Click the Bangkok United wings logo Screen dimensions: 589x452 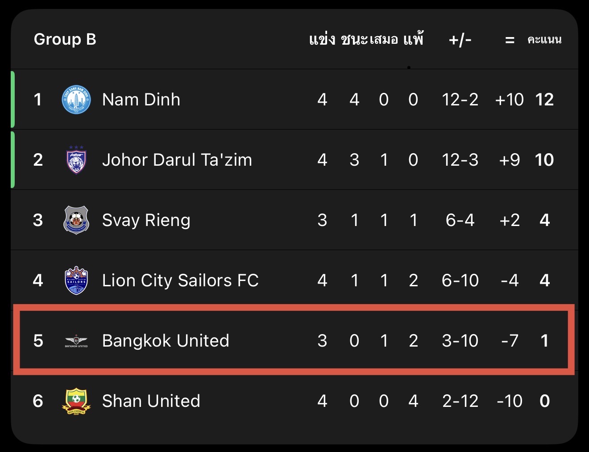click(x=76, y=341)
